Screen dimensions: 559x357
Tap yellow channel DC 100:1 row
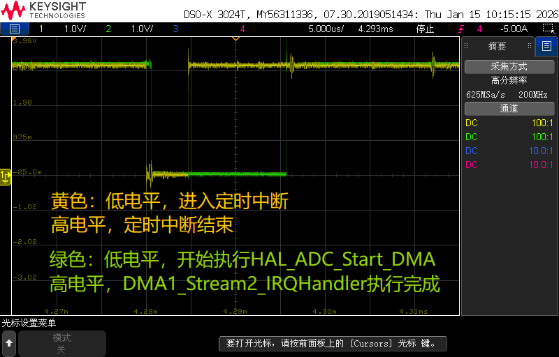click(509, 123)
